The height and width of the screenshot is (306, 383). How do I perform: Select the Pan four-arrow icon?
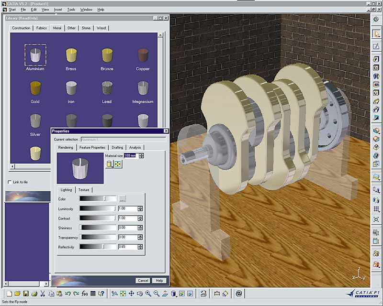[131, 294]
